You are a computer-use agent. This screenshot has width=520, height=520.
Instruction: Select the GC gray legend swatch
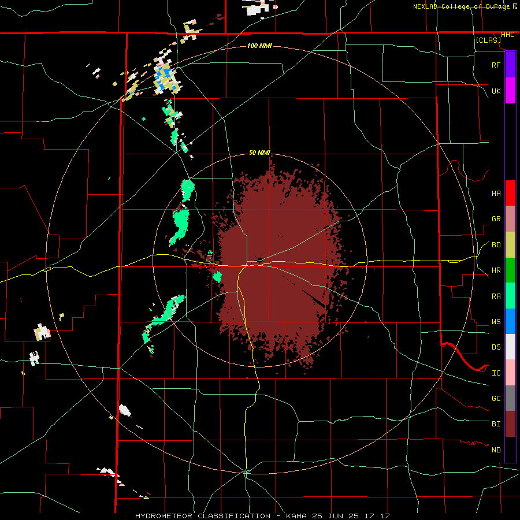click(x=510, y=398)
